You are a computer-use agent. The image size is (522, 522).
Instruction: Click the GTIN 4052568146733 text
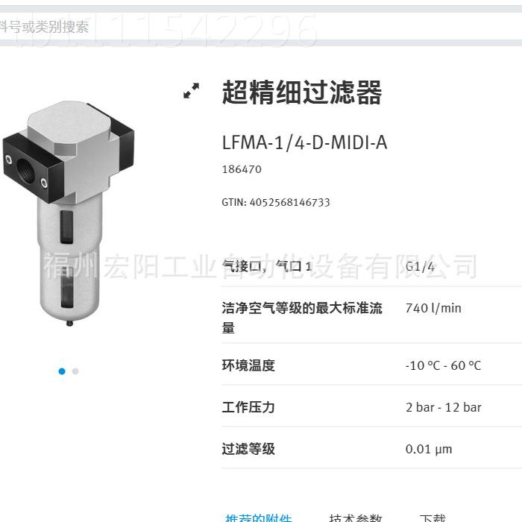[x=276, y=202]
